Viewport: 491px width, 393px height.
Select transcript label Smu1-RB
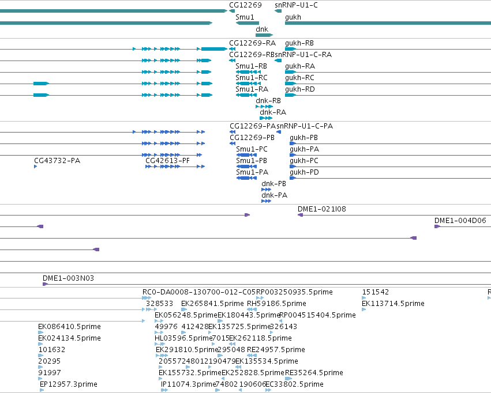(251, 66)
